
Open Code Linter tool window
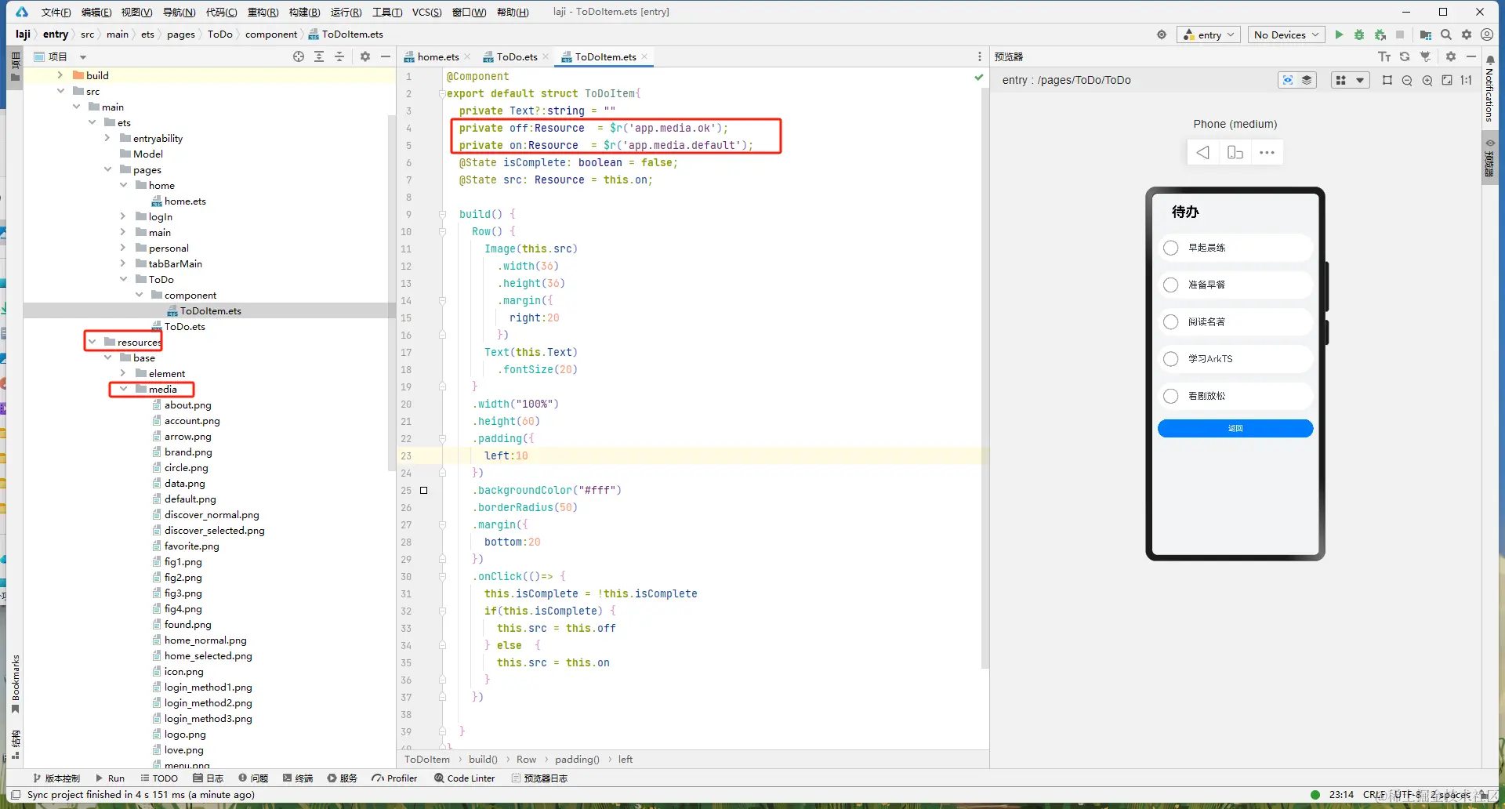coord(465,778)
